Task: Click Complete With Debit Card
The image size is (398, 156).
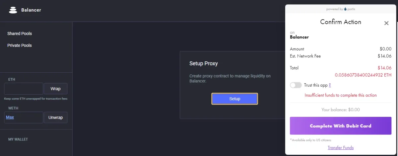Action: coord(341,126)
